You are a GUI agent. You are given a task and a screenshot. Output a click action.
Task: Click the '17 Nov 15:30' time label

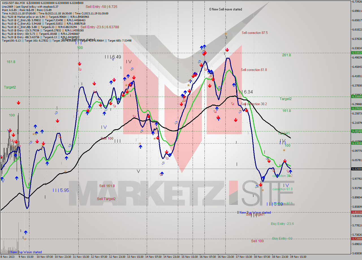[244, 257]
